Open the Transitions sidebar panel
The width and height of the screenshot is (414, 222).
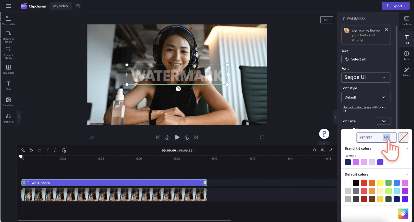pos(8,102)
